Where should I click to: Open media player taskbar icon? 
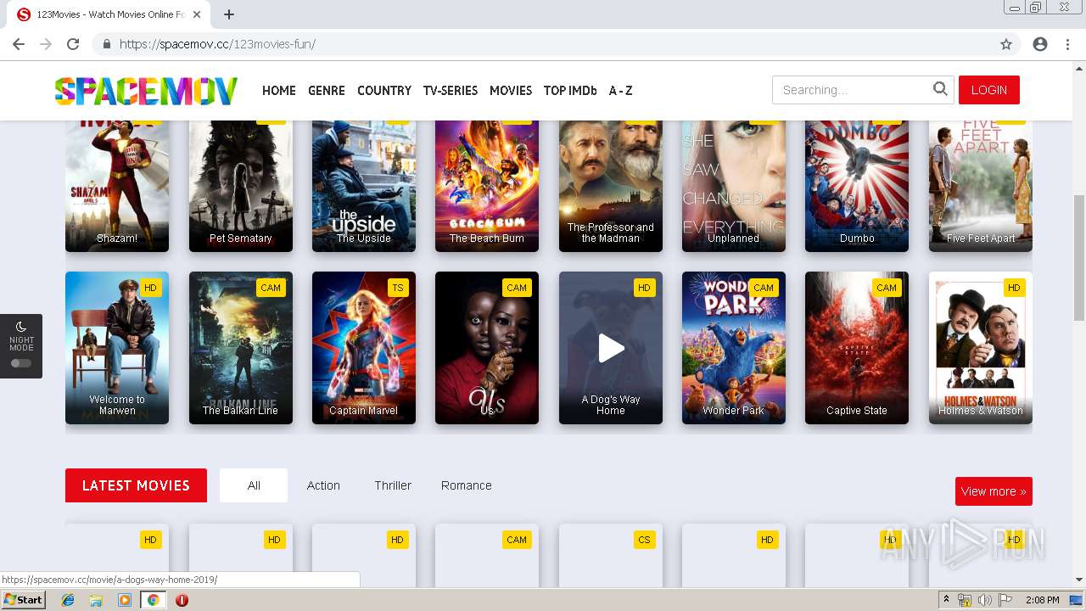(x=125, y=600)
